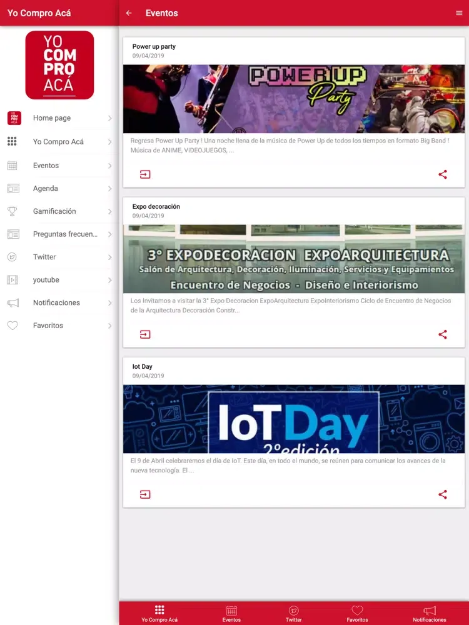Screen dimensions: 469x625
Task: Expand the Preguntas frecuentes chevron
Action: (x=109, y=234)
